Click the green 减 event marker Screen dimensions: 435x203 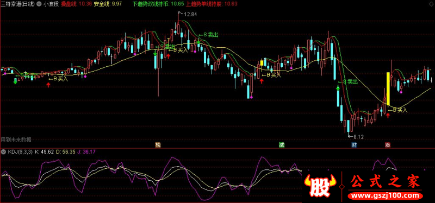pos(282,145)
